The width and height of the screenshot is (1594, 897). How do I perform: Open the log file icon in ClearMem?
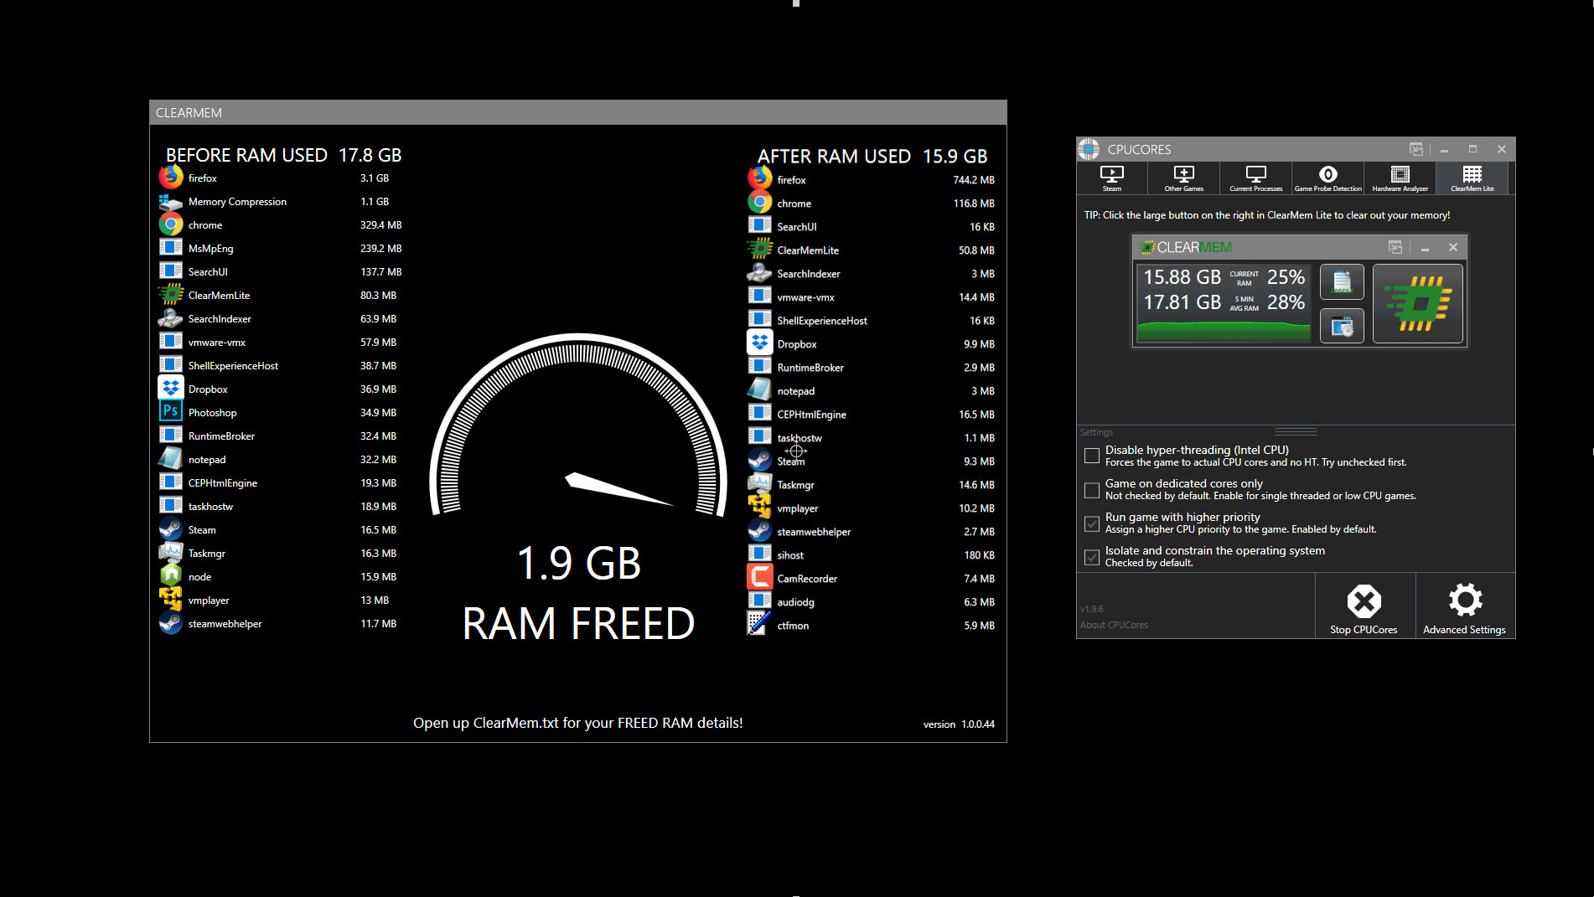point(1342,282)
